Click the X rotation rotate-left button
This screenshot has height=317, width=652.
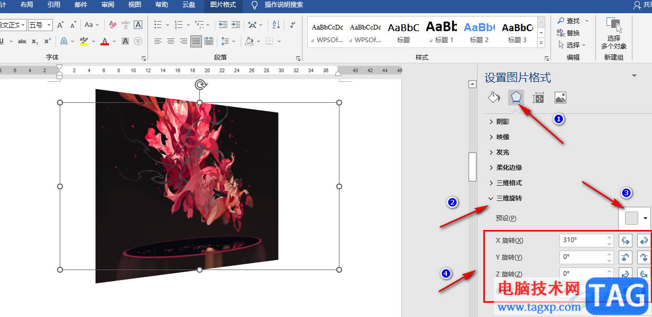click(626, 241)
